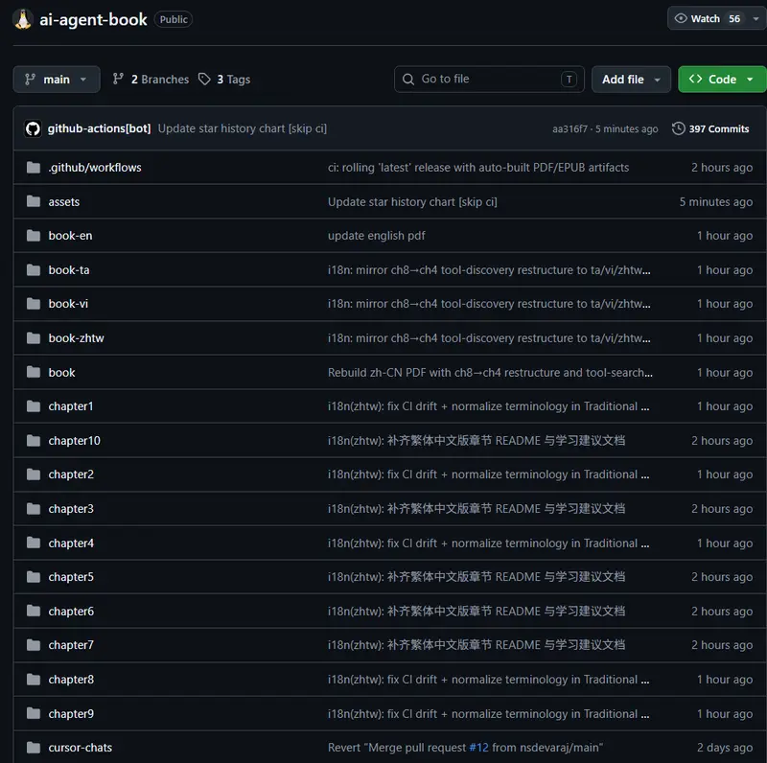Click the folder icon for assets
The image size is (767, 763).
tap(34, 201)
